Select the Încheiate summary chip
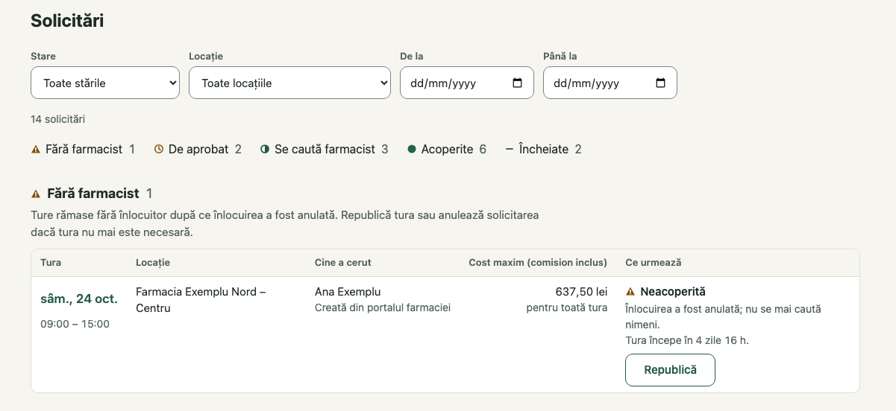The image size is (896, 411). click(543, 149)
